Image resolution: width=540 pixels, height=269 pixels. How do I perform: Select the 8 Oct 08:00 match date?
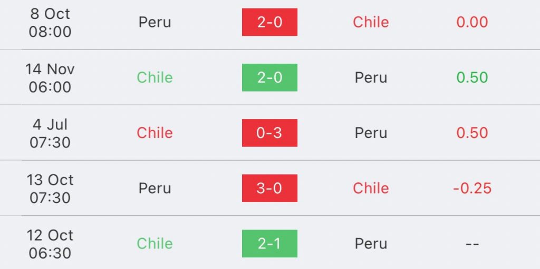point(50,22)
